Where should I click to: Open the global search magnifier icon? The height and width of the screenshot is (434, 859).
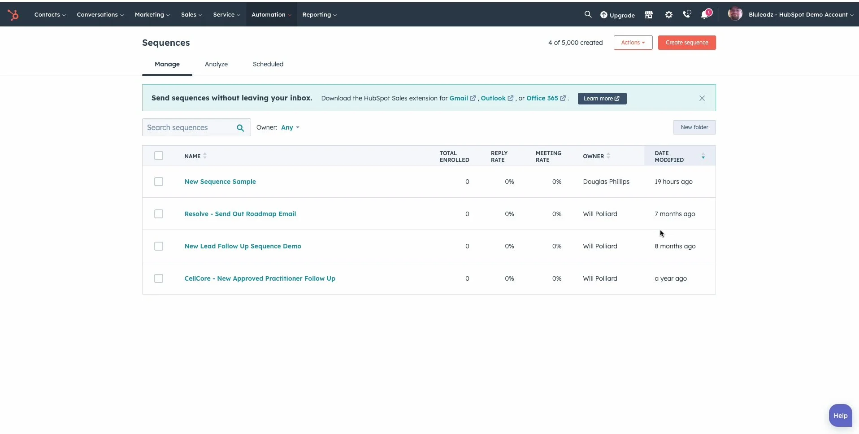[588, 14]
